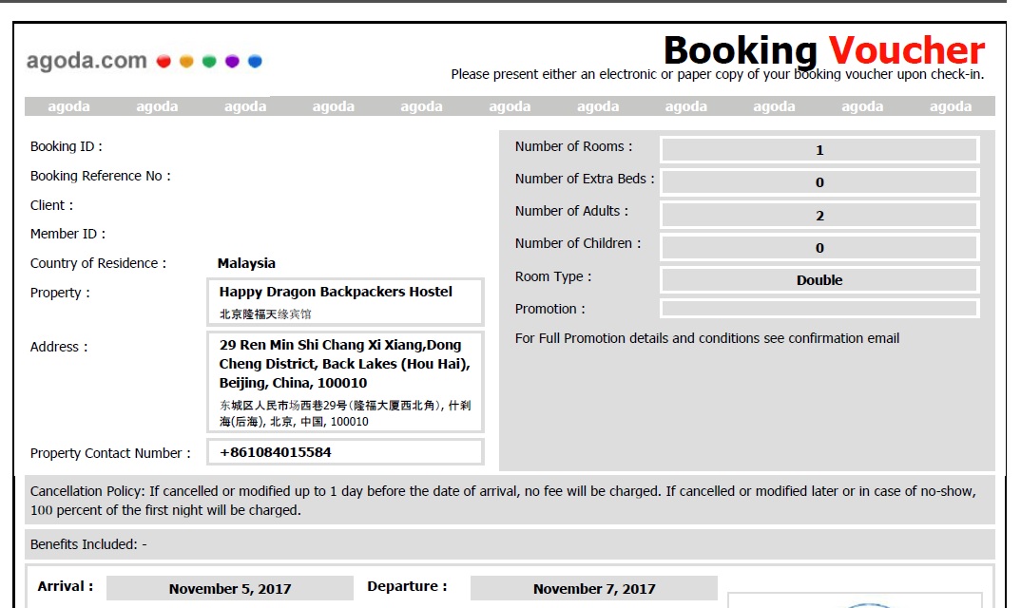Click the empty Promotion field
Screen dimensions: 1021x608
[x=819, y=309]
